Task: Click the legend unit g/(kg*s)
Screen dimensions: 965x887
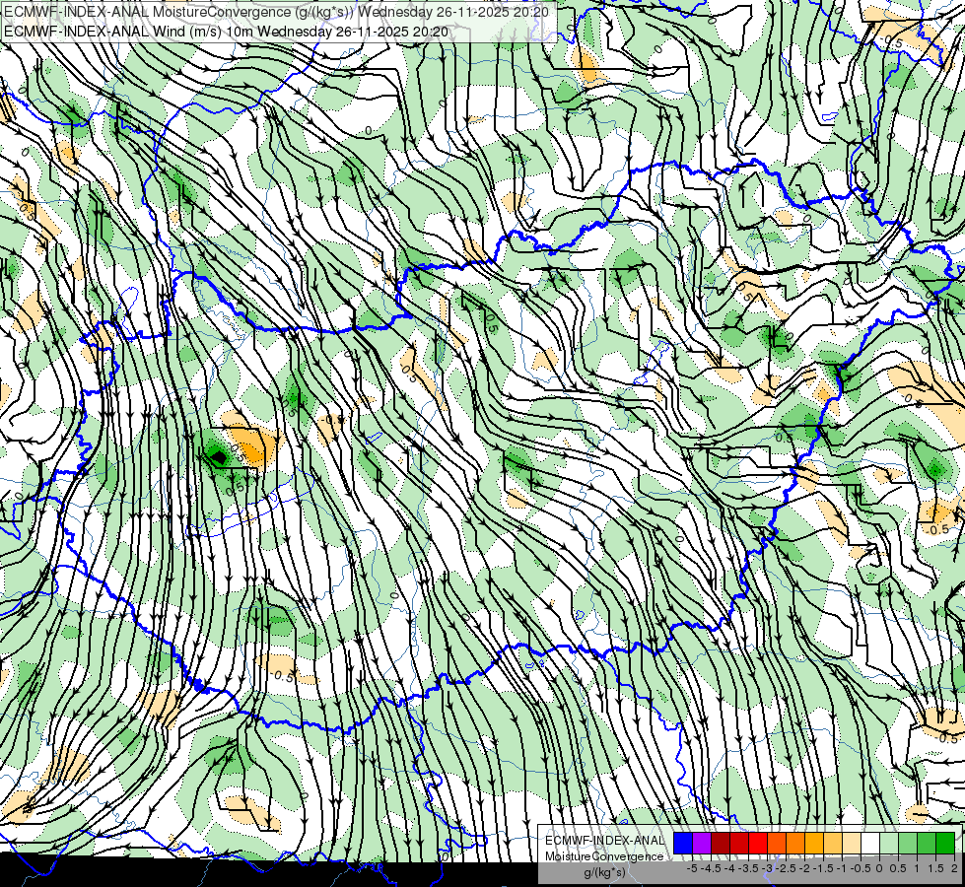Action: pyautogui.click(x=604, y=873)
